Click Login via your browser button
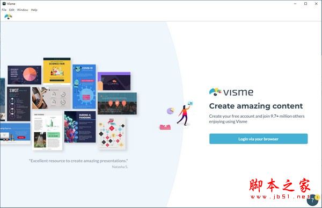 pos(258,139)
